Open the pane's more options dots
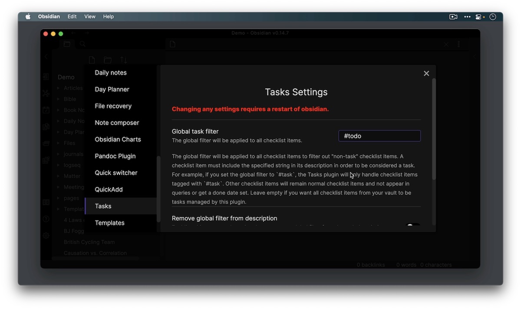Image resolution: width=521 pixels, height=309 pixels. pos(458,44)
